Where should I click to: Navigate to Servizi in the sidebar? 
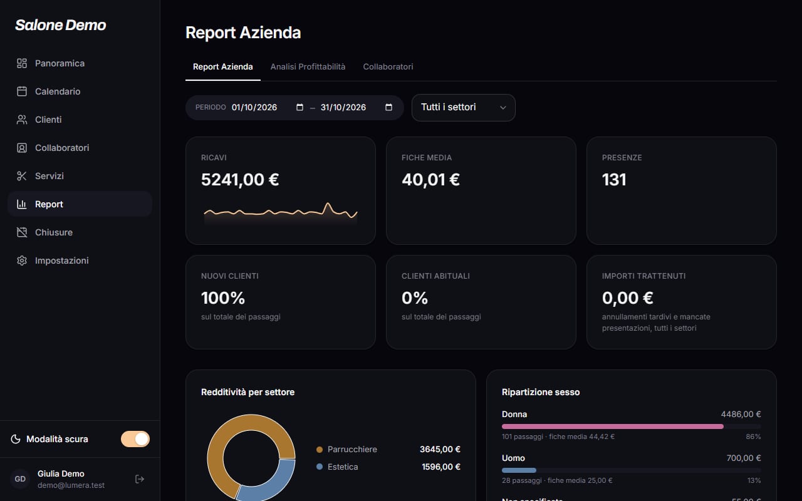coord(80,176)
